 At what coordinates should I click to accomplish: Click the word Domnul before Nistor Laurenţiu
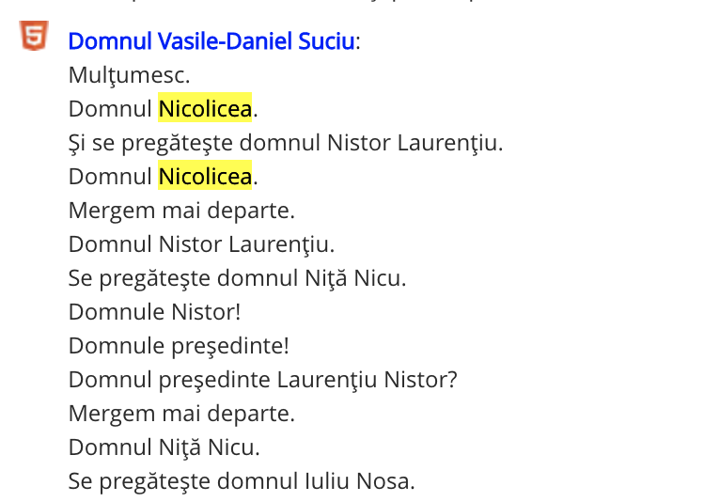pyautogui.click(x=110, y=244)
